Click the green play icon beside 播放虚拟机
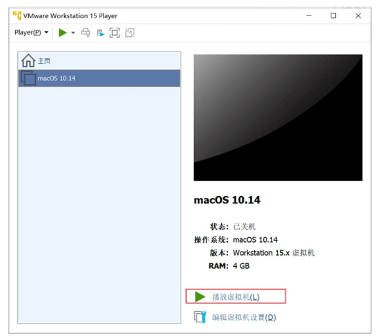Viewport: 384px width, 336px height. [200, 296]
